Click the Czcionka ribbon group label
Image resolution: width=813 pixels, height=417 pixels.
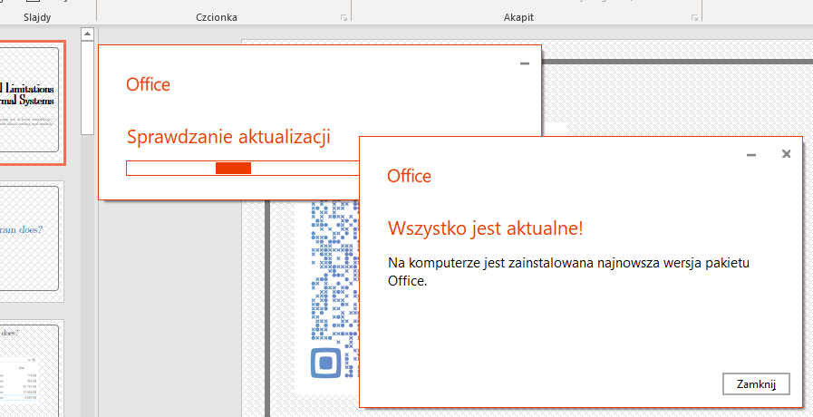click(217, 17)
